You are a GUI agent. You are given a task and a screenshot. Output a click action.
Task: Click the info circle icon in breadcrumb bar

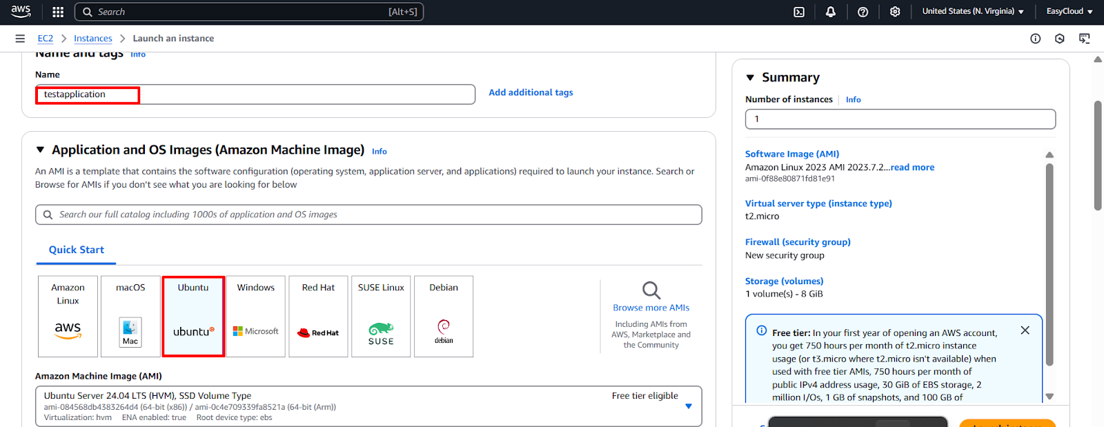[1035, 39]
